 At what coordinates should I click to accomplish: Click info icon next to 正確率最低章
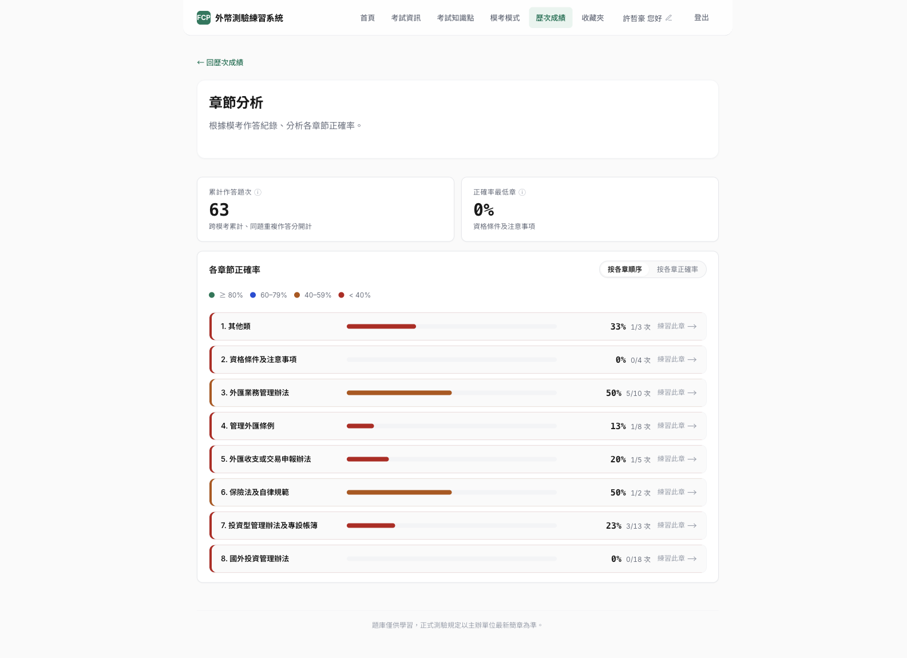(x=522, y=192)
